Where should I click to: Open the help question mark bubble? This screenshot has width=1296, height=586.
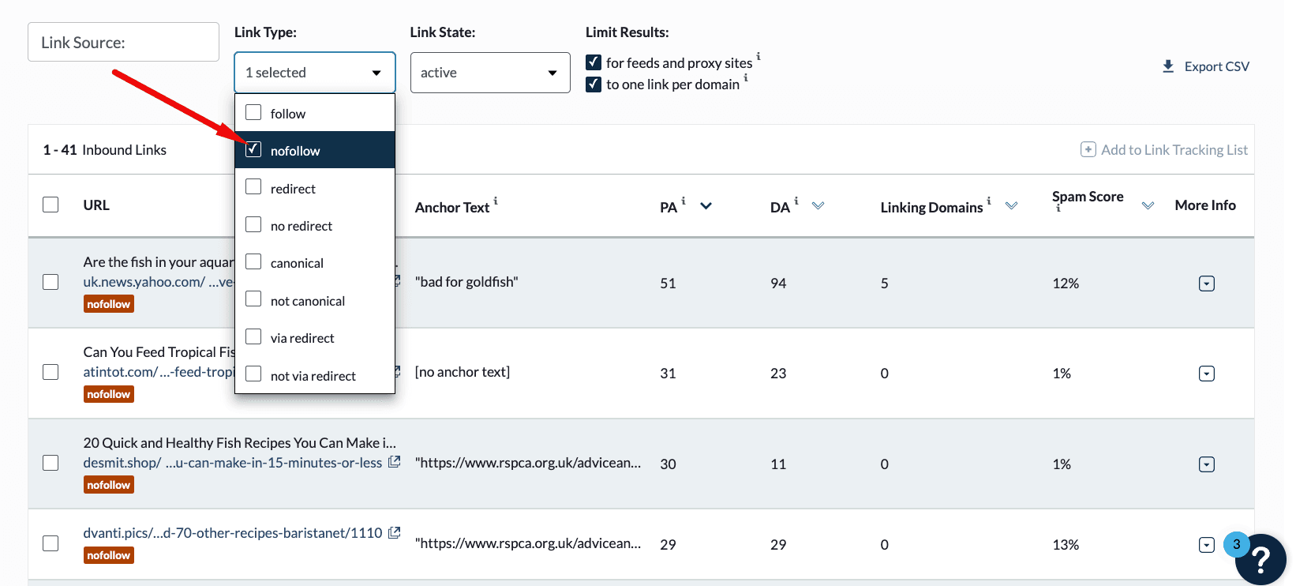(x=1260, y=559)
